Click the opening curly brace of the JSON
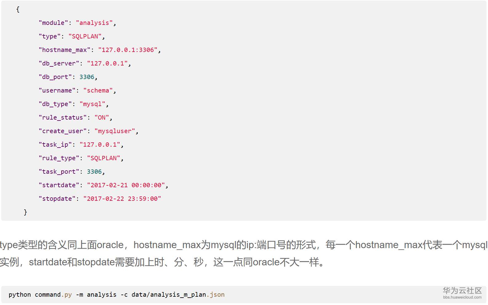This screenshot has width=488, height=305. tap(18, 10)
